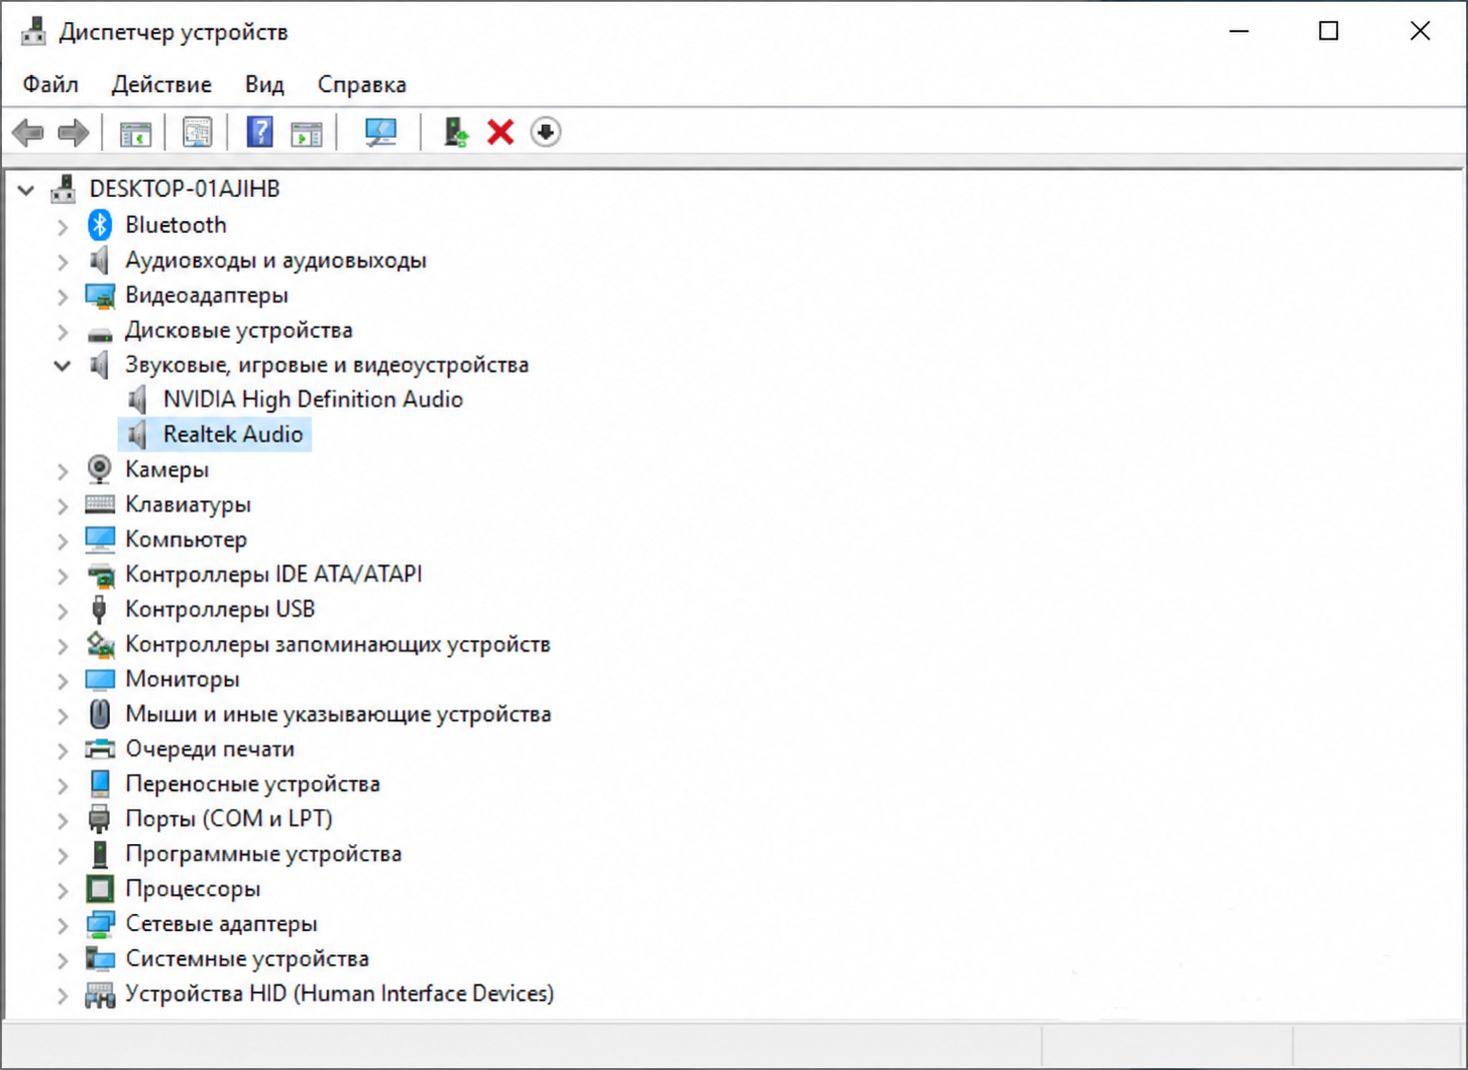Click the printer icon beside Очереди печати
1468x1070 pixels.
pos(100,748)
